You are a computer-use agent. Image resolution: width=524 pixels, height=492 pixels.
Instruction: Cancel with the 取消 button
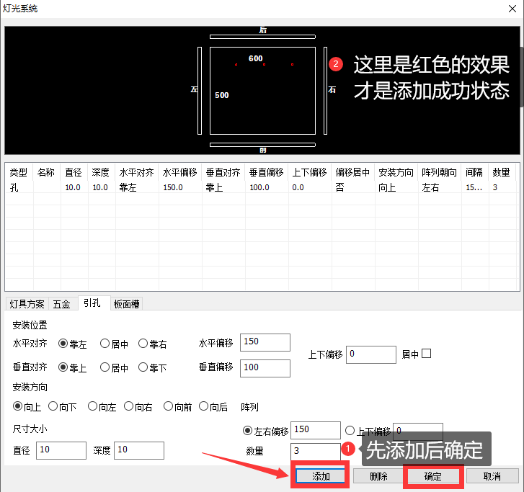[492, 476]
